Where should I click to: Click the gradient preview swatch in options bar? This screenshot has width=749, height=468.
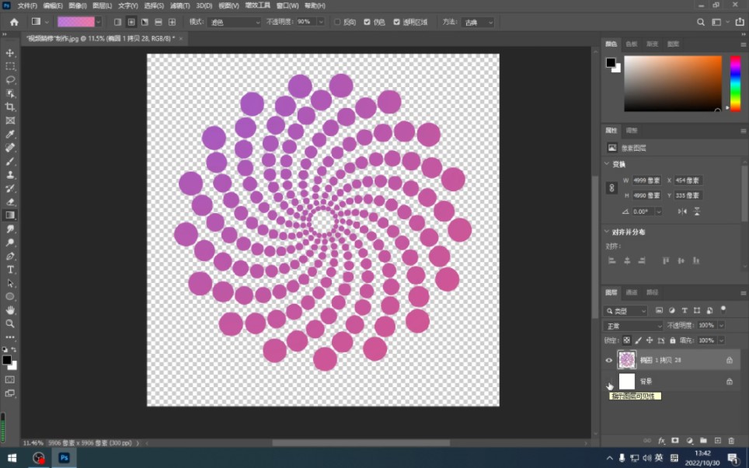click(75, 23)
